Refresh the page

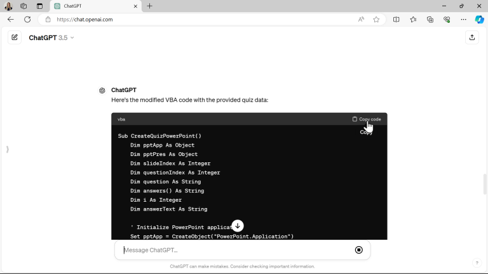point(27,19)
